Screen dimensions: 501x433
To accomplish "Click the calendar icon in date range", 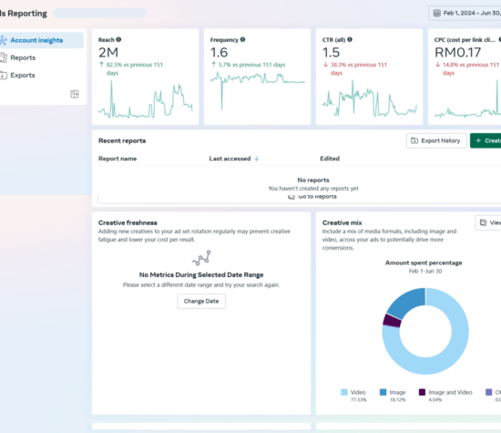I will pyautogui.click(x=436, y=13).
